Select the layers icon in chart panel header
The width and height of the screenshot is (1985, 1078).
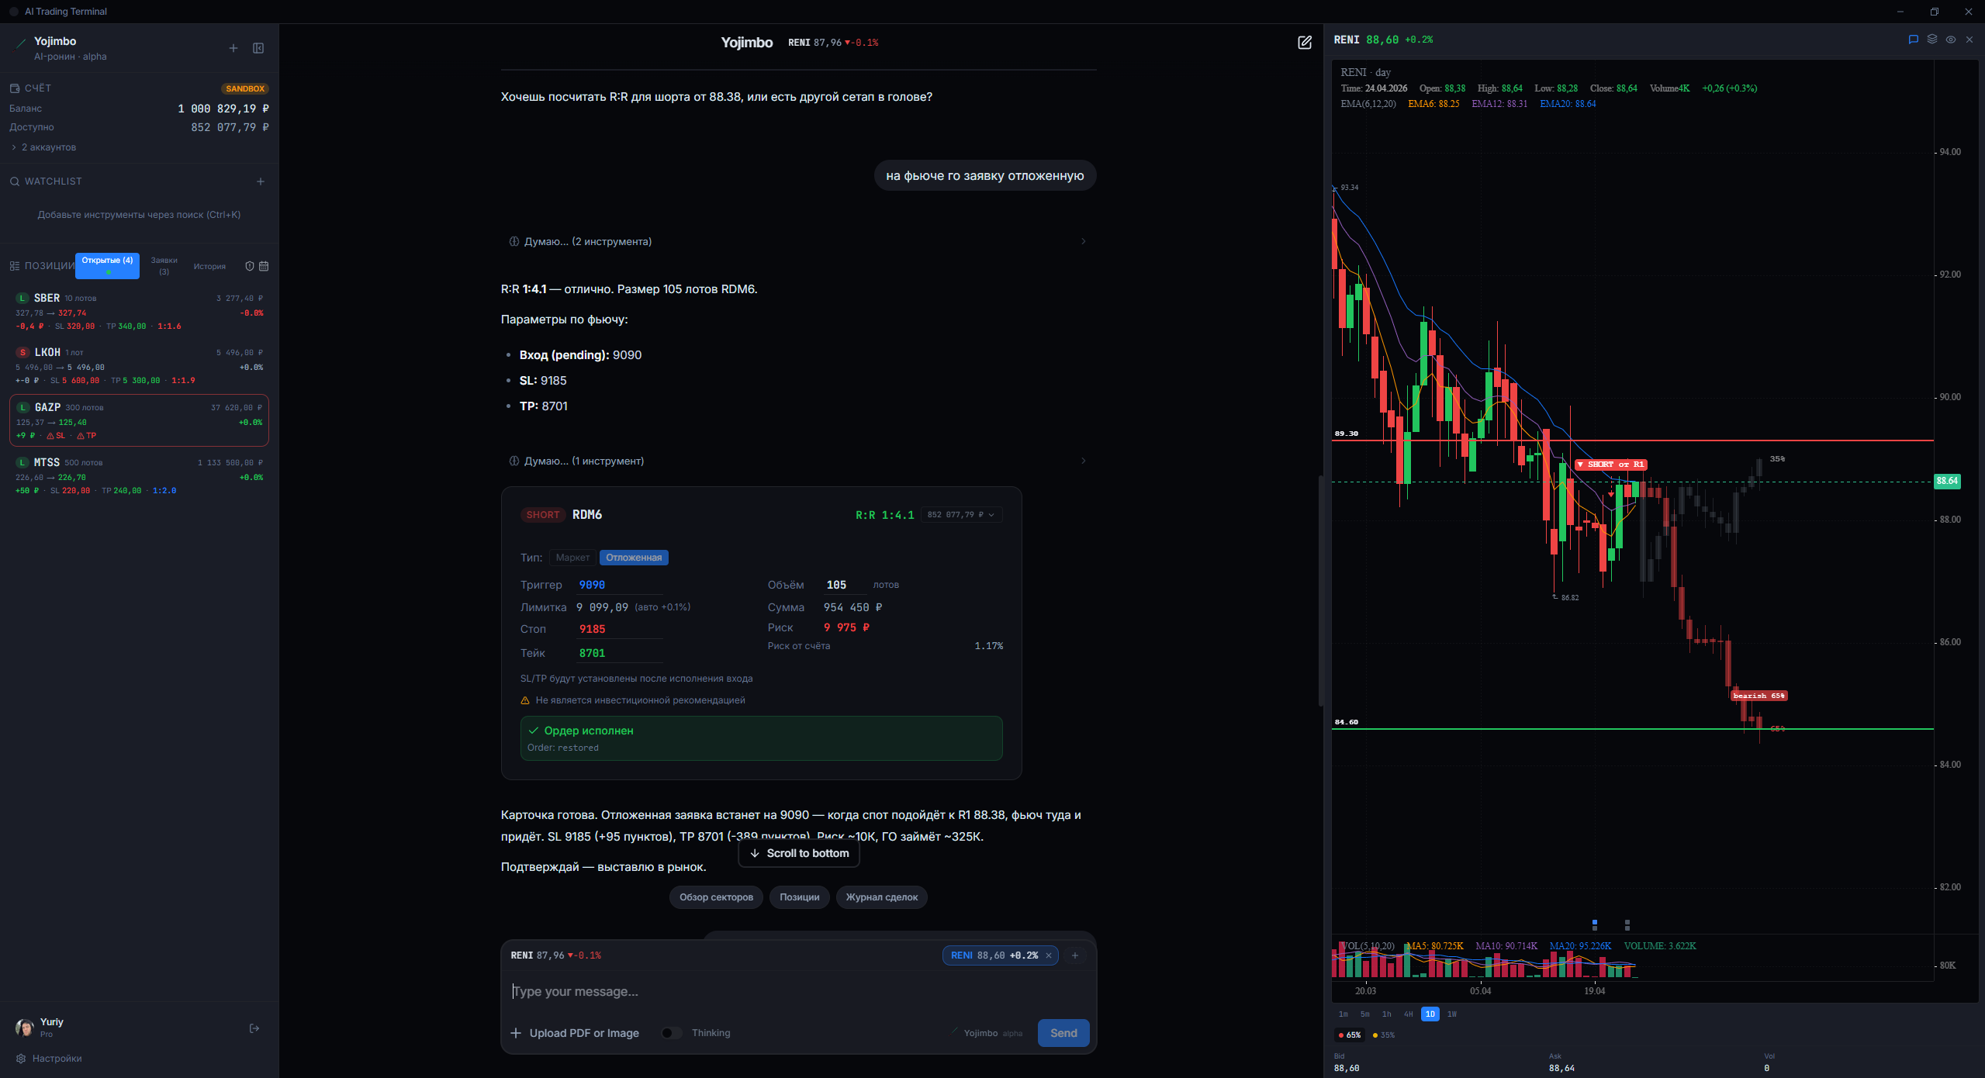click(x=1931, y=39)
